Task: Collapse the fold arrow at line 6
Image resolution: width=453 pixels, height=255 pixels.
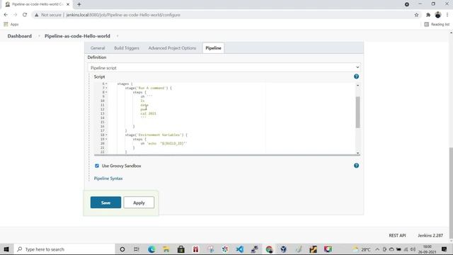Action: point(106,84)
